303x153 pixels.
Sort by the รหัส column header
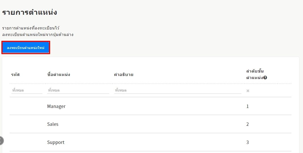pos(16,75)
